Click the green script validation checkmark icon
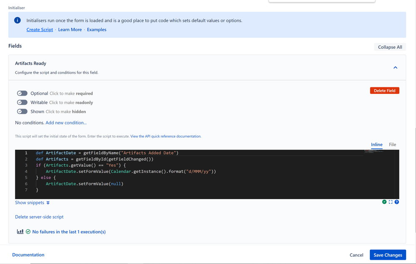This screenshot has width=416, height=264. pyautogui.click(x=384, y=202)
